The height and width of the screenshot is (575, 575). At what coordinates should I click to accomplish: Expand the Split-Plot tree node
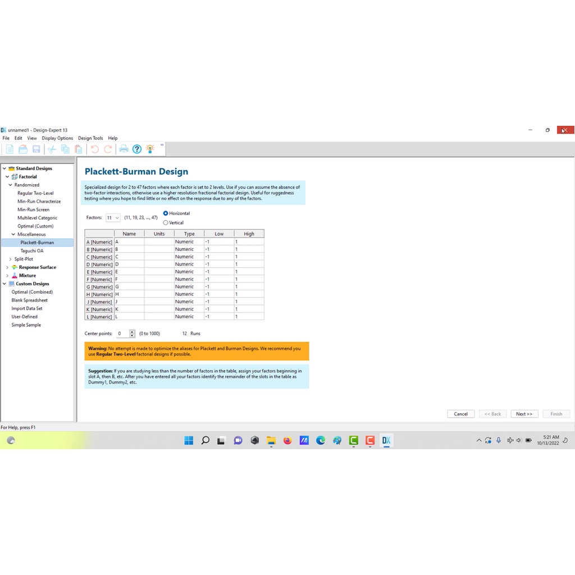pyautogui.click(x=10, y=259)
